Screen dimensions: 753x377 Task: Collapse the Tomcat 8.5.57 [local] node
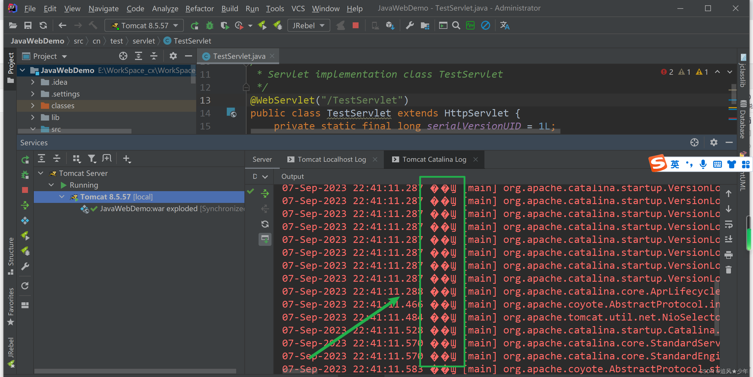(x=62, y=197)
